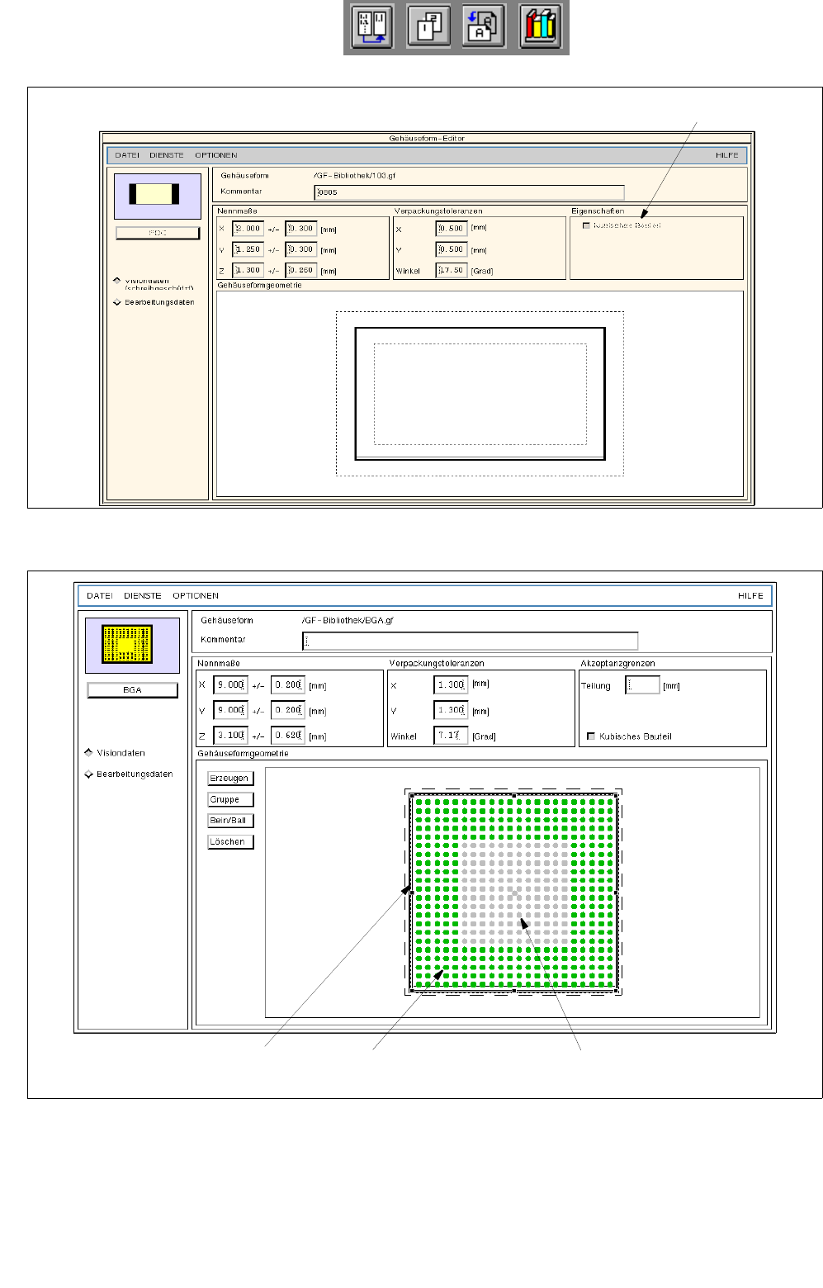Click the Teilung input field
The image size is (823, 1288).
click(x=642, y=685)
